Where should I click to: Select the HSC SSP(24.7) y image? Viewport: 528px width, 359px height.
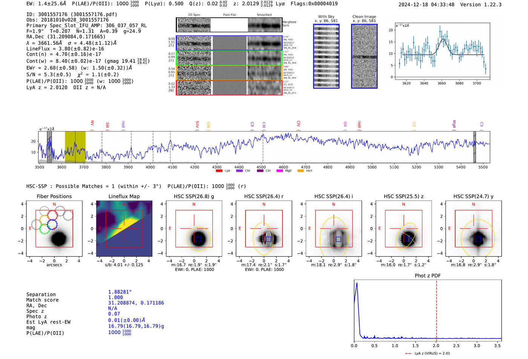473,229
